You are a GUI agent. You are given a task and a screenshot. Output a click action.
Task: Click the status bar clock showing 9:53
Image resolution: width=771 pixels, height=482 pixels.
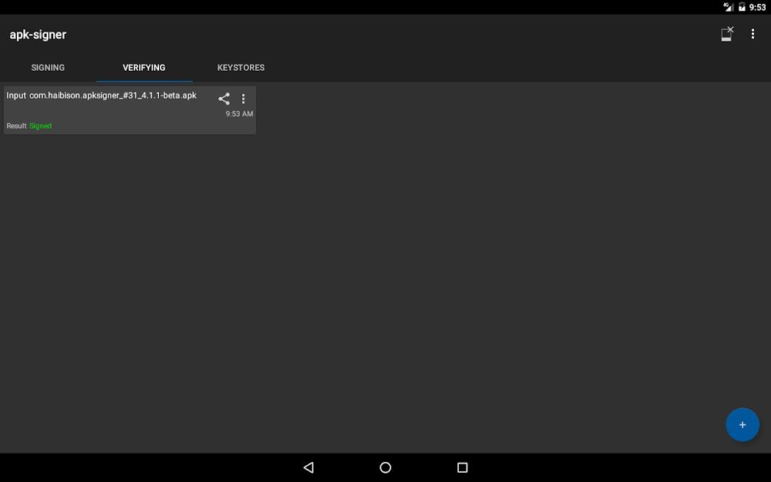coord(757,7)
